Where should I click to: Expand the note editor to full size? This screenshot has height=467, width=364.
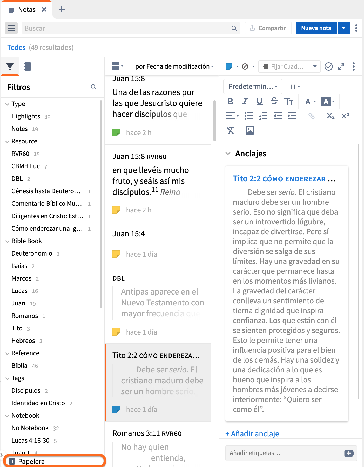341,67
